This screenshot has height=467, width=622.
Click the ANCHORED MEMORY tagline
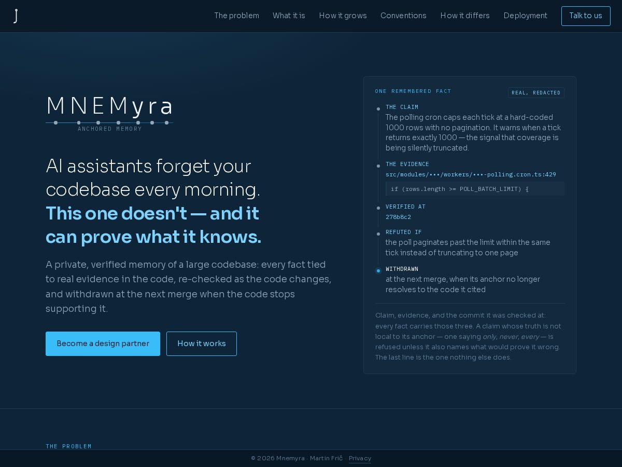109,129
